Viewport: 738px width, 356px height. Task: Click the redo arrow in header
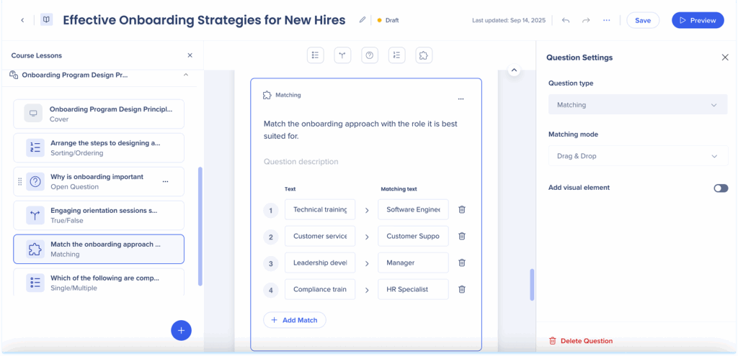[586, 20]
